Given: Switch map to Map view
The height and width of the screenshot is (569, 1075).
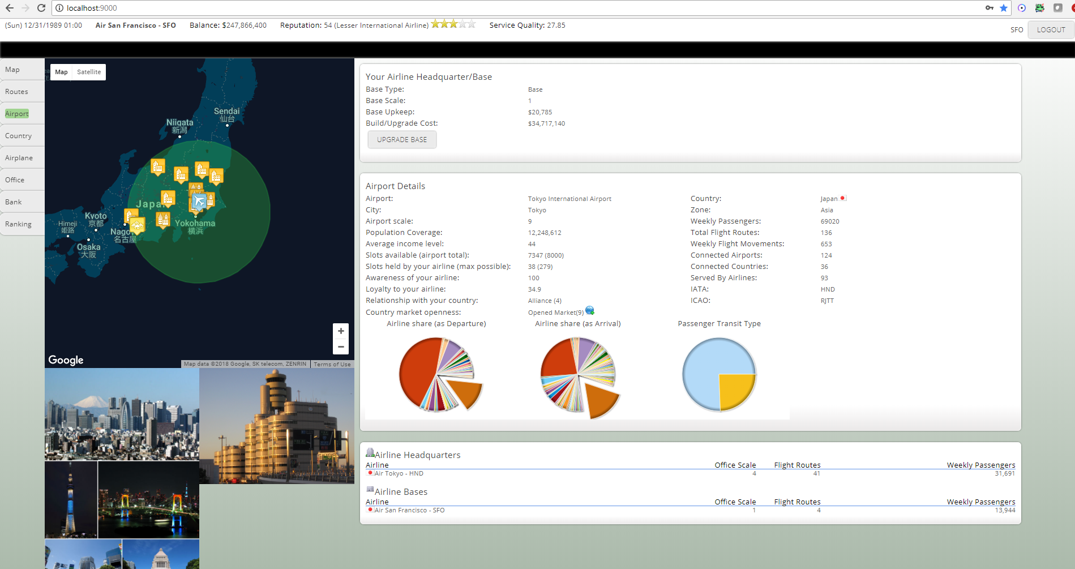Looking at the screenshot, I should point(61,72).
